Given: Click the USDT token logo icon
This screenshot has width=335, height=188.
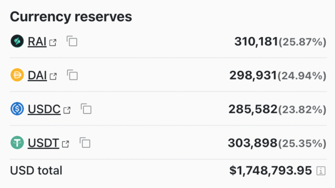Looking at the screenshot, I should 17,143.
